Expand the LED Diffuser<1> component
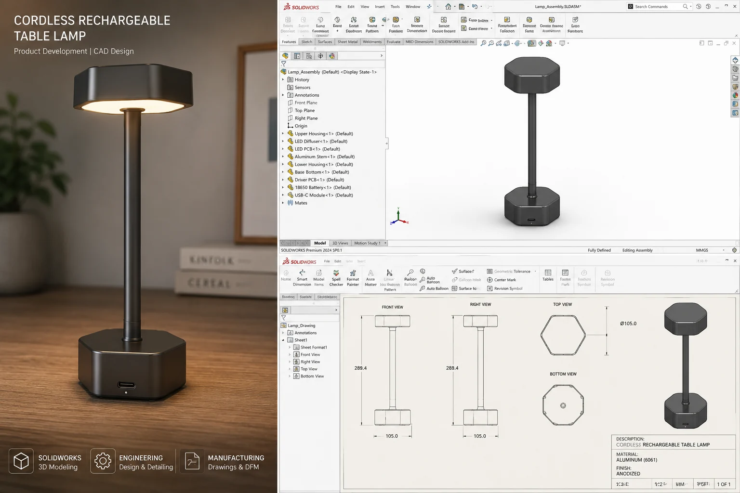This screenshot has height=493, width=740. pos(283,141)
